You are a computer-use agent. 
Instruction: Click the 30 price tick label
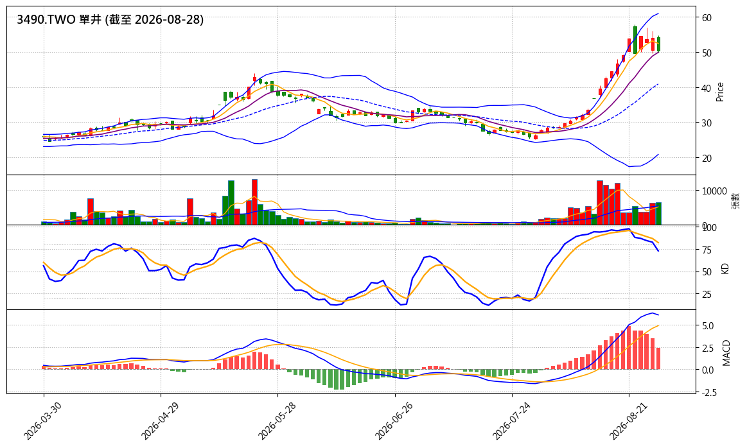tap(707, 123)
